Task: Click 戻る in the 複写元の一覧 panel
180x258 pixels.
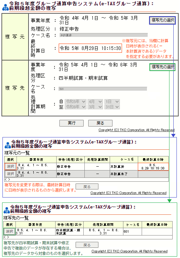Action: pyautogui.click(x=87, y=187)
